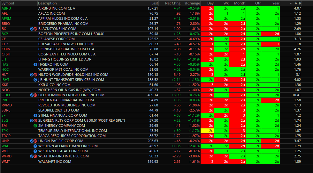The height and width of the screenshot is (173, 313).
Task: Select the AFRM symbol
Action: pyautogui.click(x=6, y=18)
